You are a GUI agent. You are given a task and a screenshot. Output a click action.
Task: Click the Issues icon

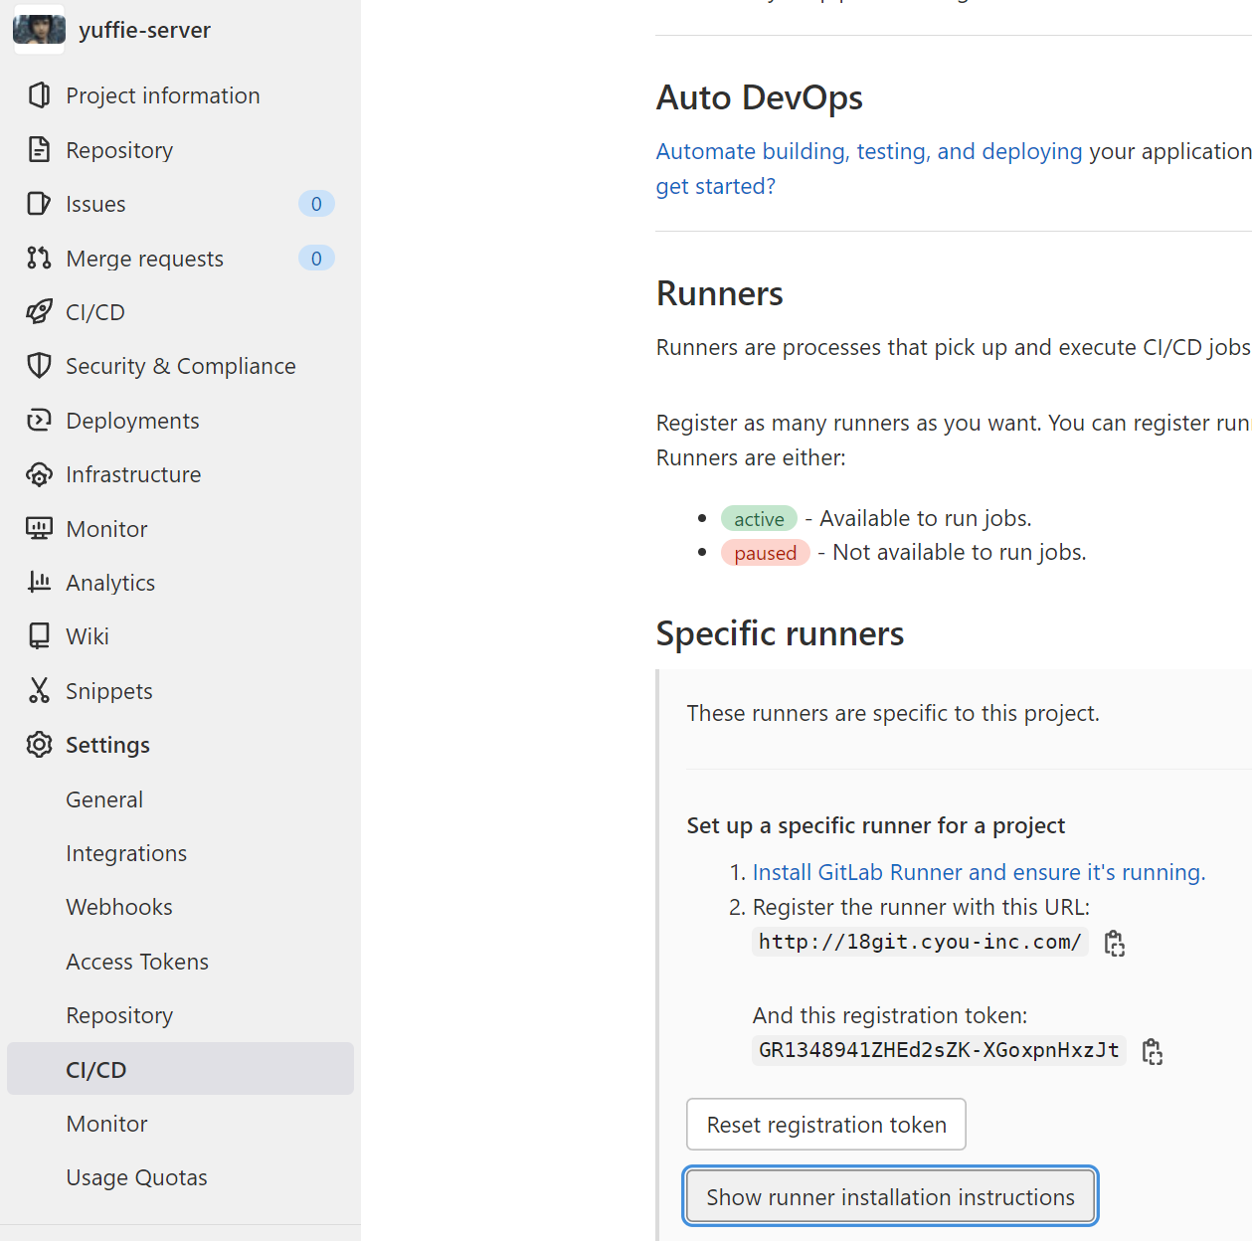(39, 204)
